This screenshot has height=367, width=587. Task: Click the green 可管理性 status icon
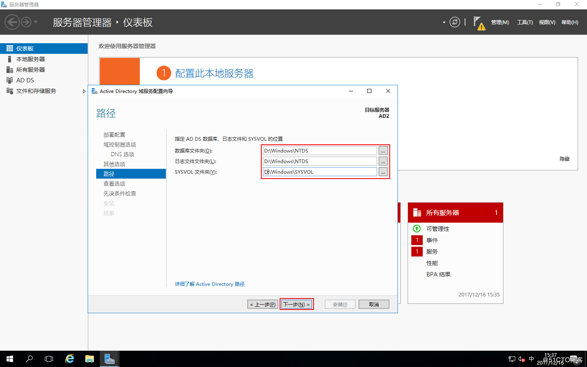pos(417,228)
